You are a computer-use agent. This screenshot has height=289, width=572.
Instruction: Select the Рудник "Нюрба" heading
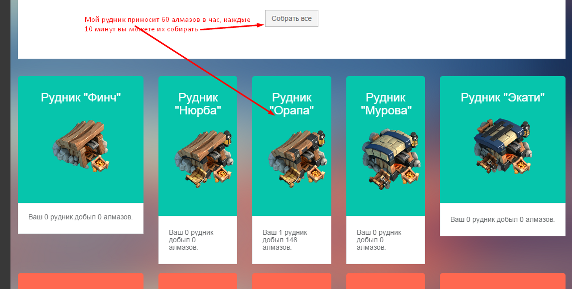click(198, 103)
